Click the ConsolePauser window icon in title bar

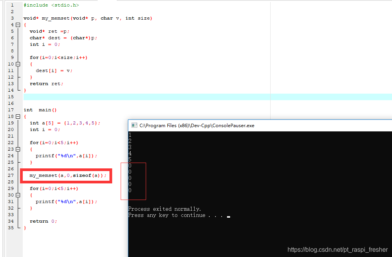coord(134,125)
